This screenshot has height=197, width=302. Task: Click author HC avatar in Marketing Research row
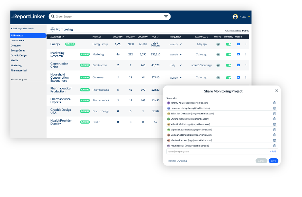click(x=218, y=54)
